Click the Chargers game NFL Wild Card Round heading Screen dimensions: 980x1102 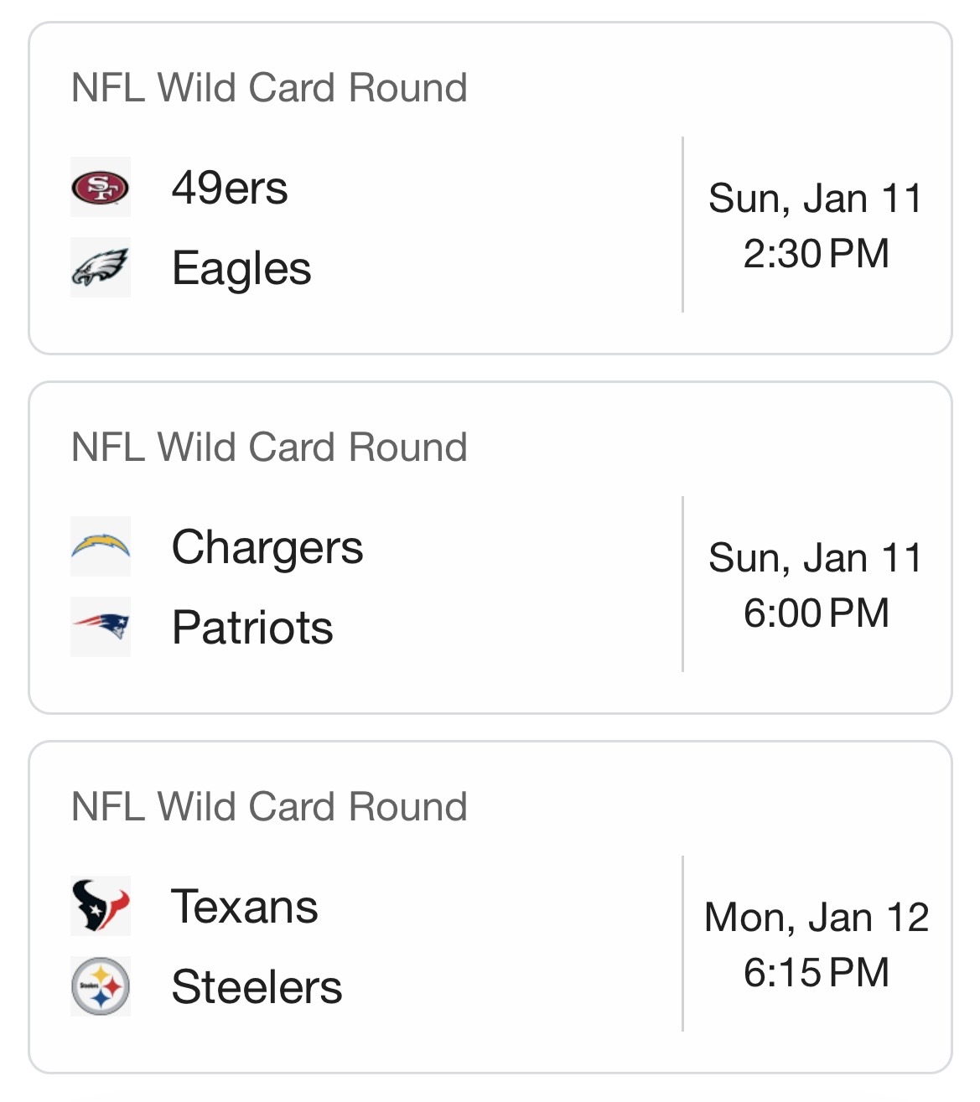click(x=269, y=448)
